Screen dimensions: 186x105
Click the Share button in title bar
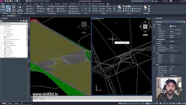point(47,1)
